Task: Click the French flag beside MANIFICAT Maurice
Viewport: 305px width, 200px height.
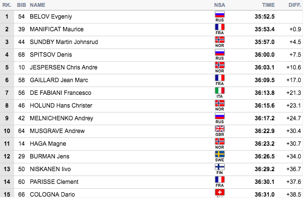Action: coord(220,27)
